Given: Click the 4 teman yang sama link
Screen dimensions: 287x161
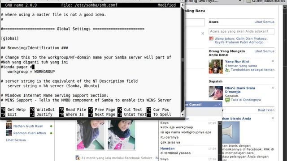Looking at the screenshot, I should click(x=241, y=66).
